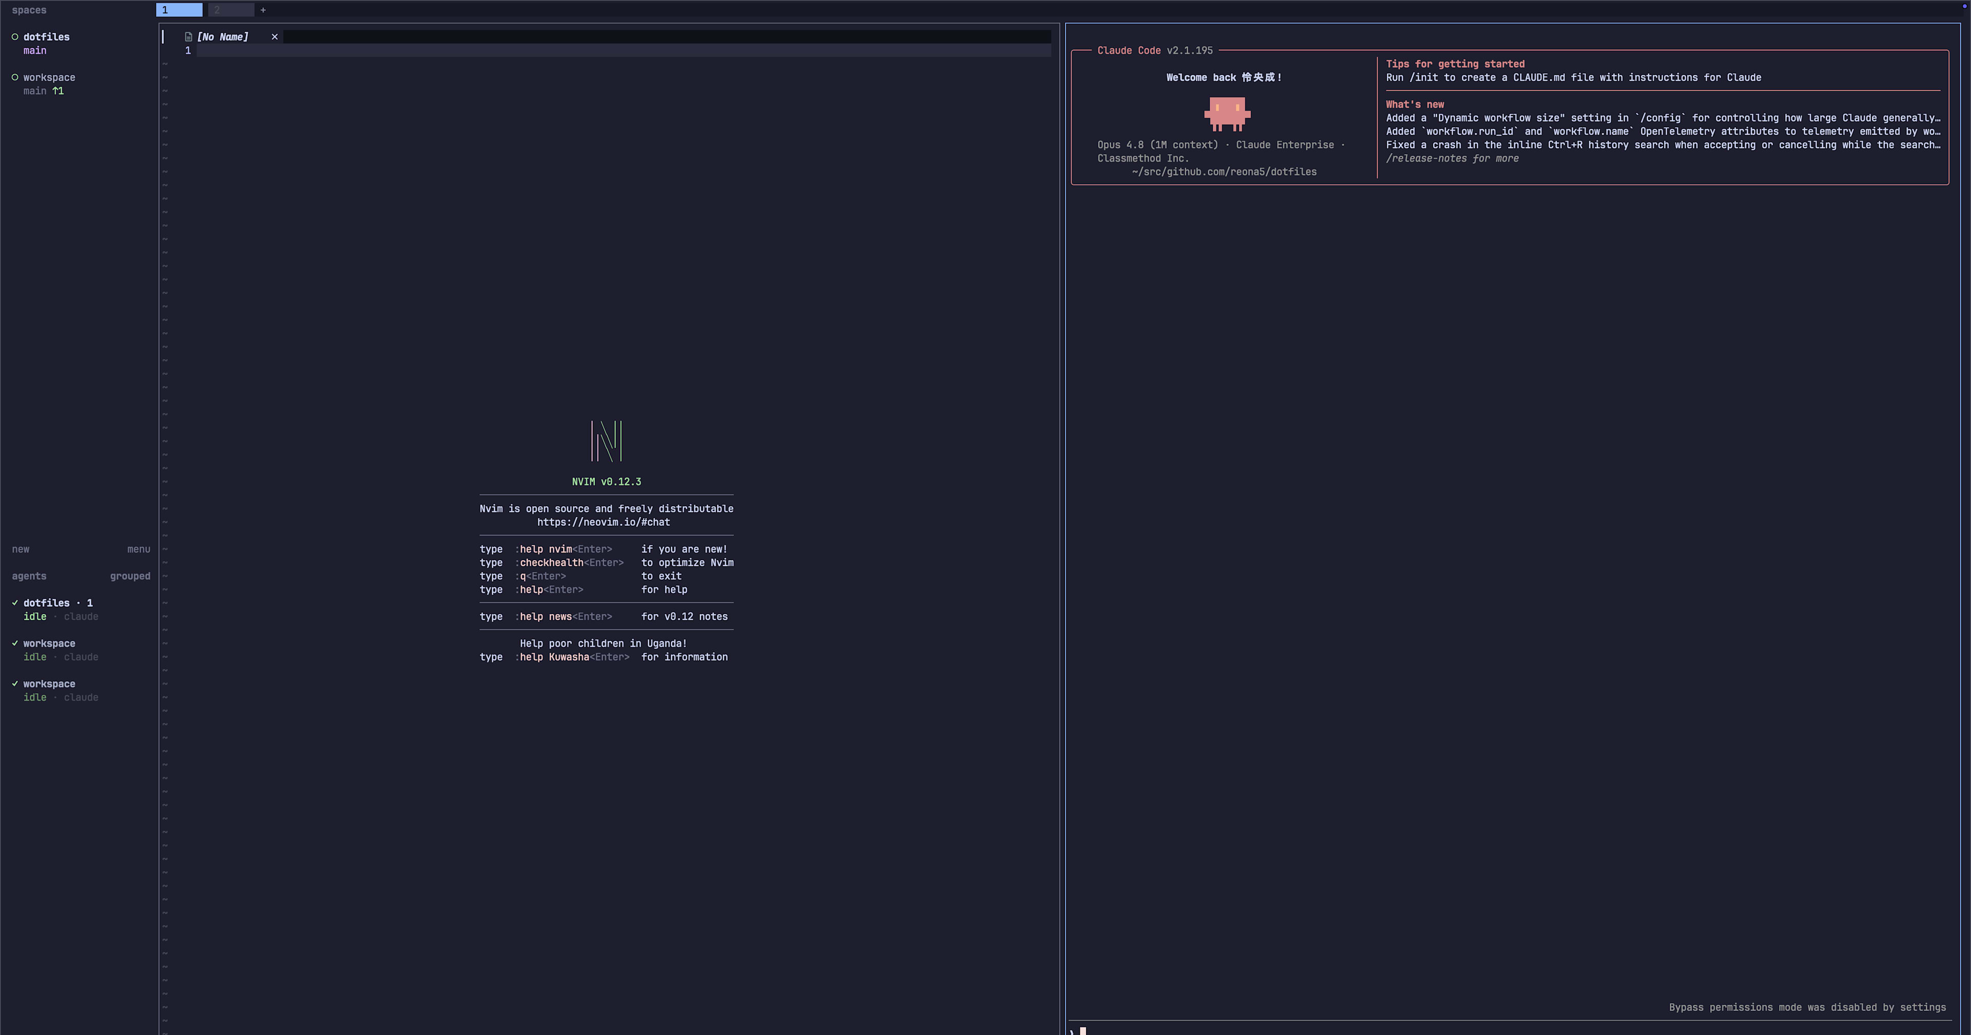
Task: Click the main ↑1 branch status
Action: [44, 91]
